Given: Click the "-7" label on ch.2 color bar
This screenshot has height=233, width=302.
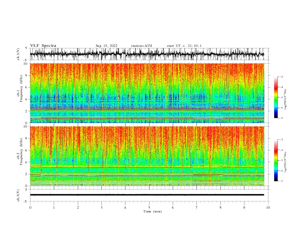Looking at the screenshot, I should pyautogui.click(x=281, y=181).
